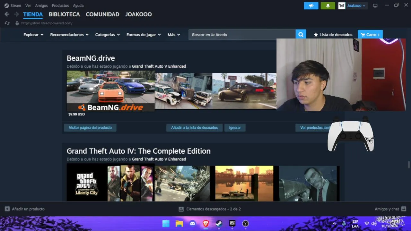Screen dimensions: 411x231
Task: Open Brave browser from the taskbar
Action: [206, 223]
